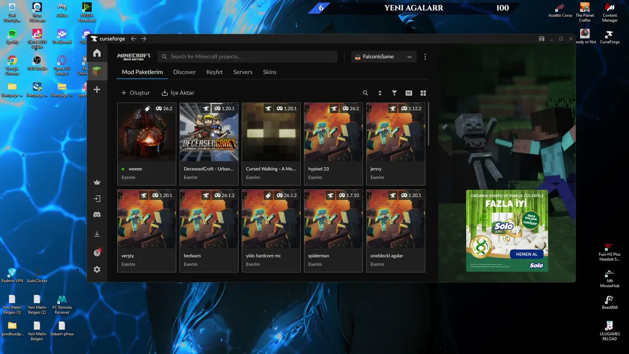629x354 pixels.
Task: Go back with the left arrow
Action: 134,39
